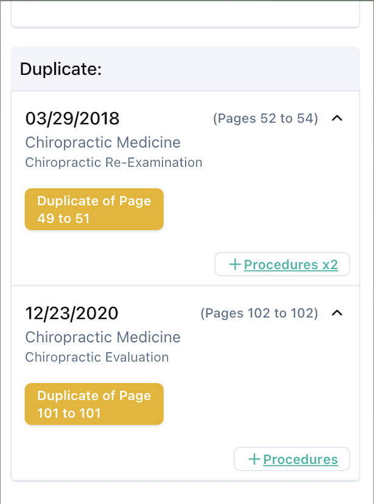Screen dimensions: 374x504
Task: Click Chiropractic Medicine under 12/23/2020
Action: click(103, 337)
